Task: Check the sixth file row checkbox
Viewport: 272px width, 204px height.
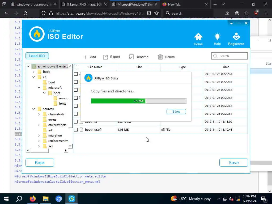Action: coord(76,114)
